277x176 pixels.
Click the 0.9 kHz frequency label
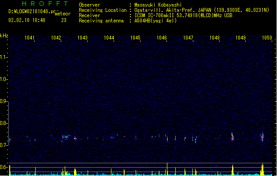coord(4,101)
